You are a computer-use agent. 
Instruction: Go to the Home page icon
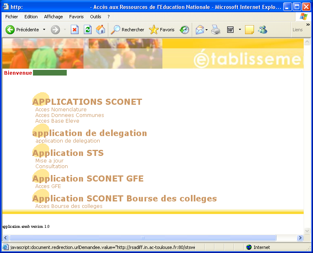(x=101, y=30)
